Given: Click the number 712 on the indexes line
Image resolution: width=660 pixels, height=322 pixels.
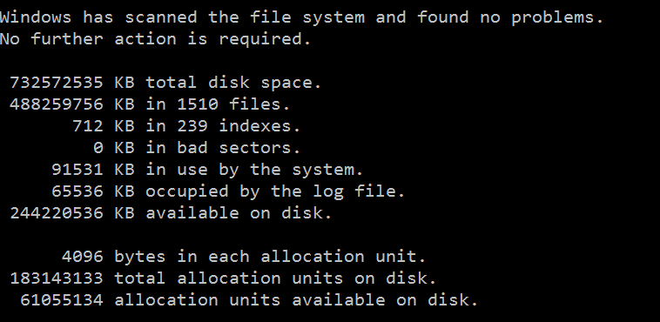Looking at the screenshot, I should [88, 126].
